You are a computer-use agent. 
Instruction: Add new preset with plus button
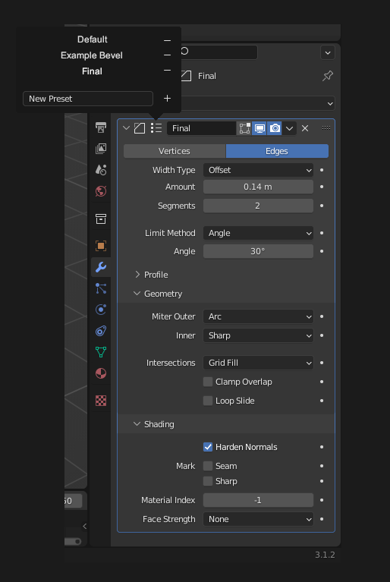[168, 99]
